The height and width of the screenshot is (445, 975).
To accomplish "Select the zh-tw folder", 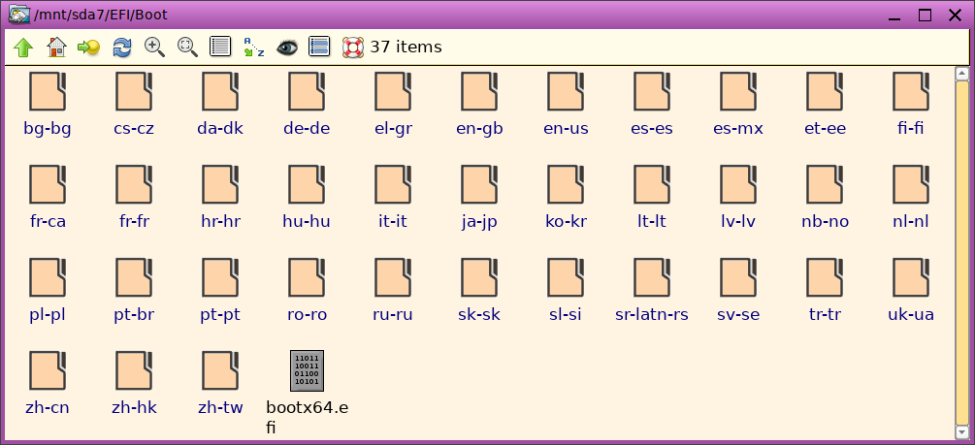I will click(x=220, y=383).
